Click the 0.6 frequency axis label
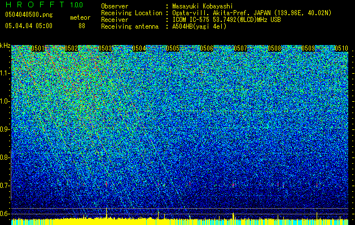Viewport: 355px width, 225px height. 5,214
